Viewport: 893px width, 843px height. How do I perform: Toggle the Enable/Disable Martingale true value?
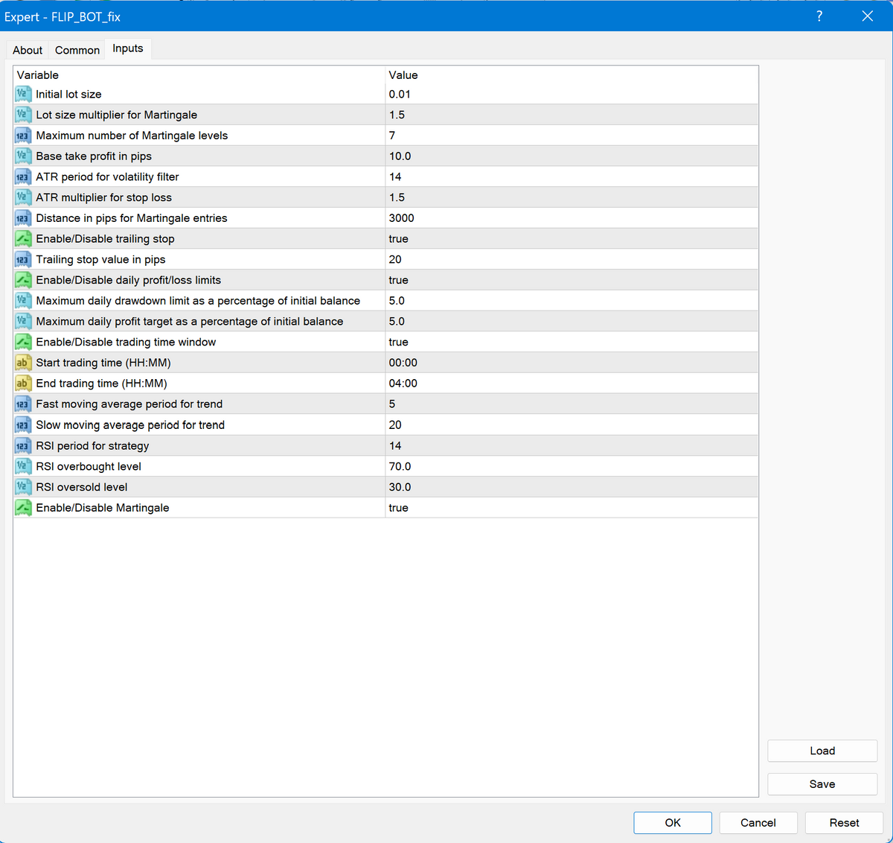tap(398, 508)
